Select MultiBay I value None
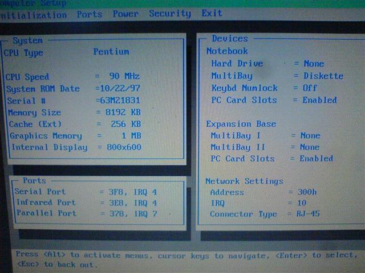 click(x=310, y=135)
